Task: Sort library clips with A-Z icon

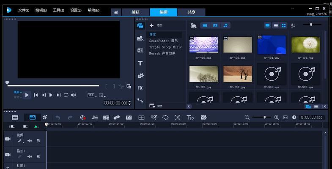Action: (x=293, y=26)
